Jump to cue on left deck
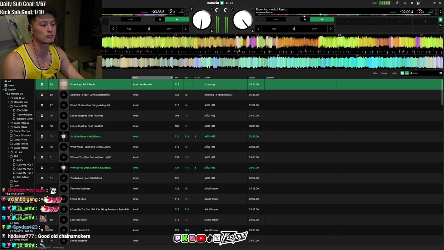The image size is (444, 250). coord(160,19)
